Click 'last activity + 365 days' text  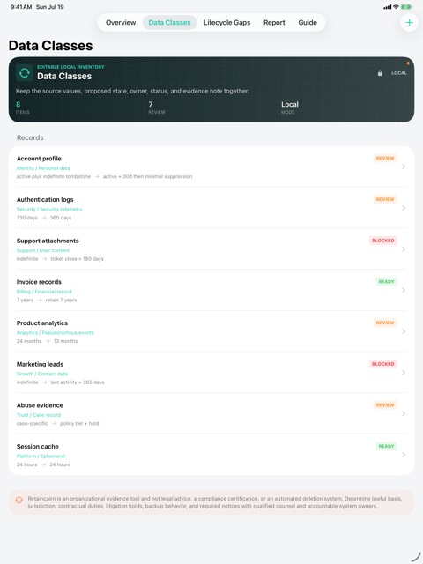[x=78, y=382]
